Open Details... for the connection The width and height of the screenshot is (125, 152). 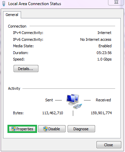coord(26,69)
